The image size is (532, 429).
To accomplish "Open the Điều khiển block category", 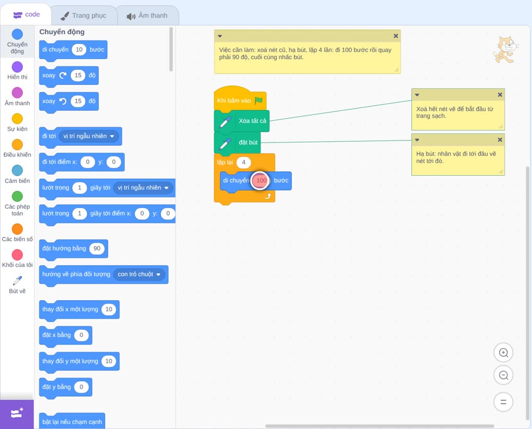I will [18, 148].
